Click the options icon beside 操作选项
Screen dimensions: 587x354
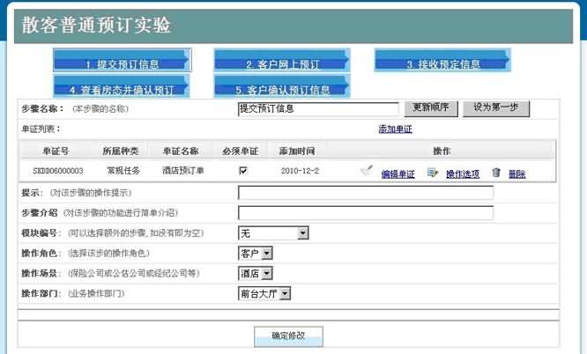(433, 173)
